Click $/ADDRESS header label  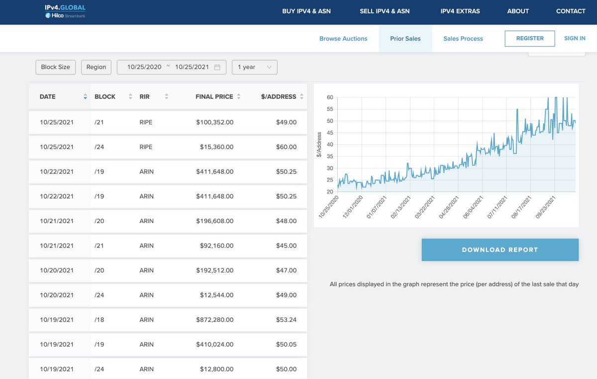point(279,97)
